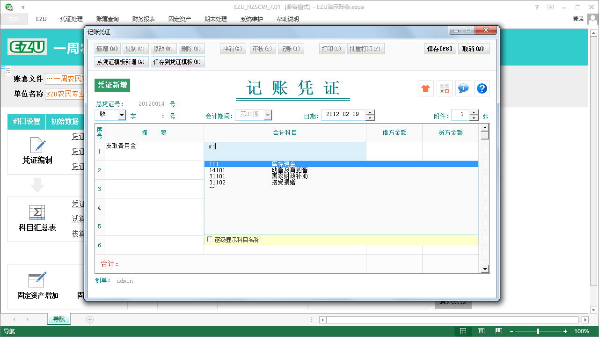Save voucher with 保存[F8] button

point(440,49)
